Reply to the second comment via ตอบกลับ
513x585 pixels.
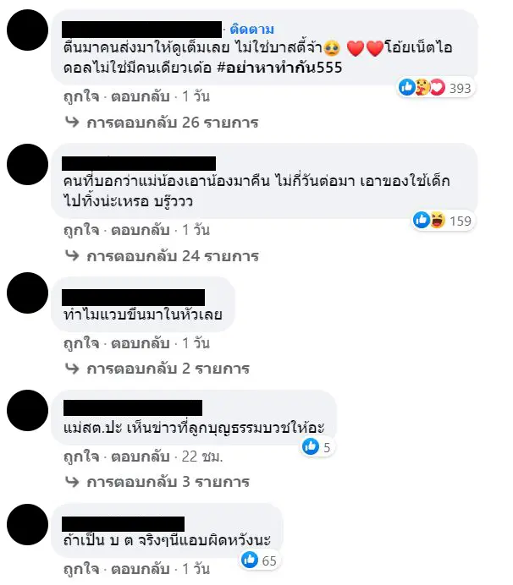coord(141,230)
